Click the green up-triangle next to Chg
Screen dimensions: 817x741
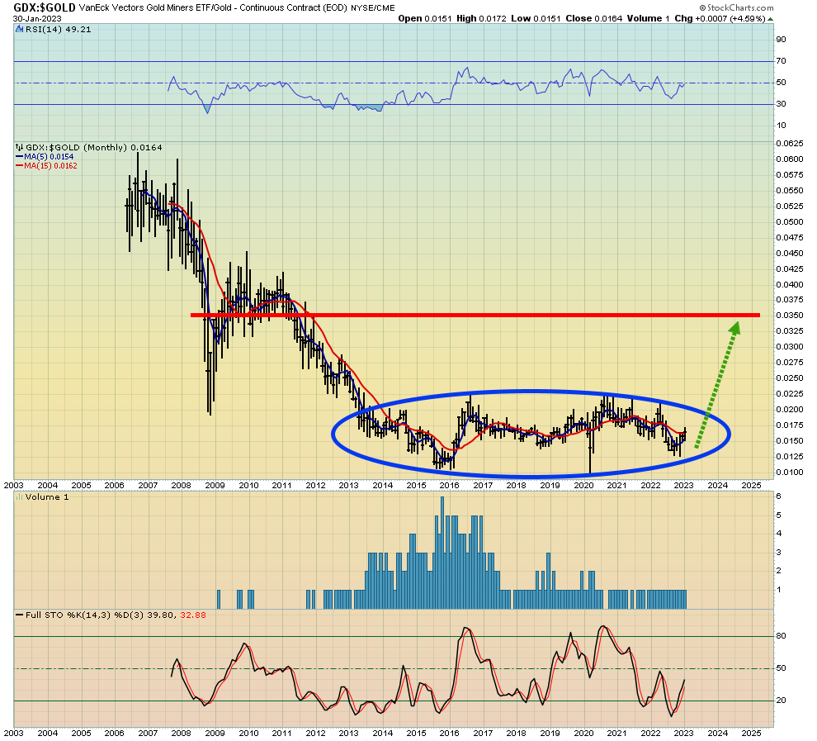click(x=771, y=19)
